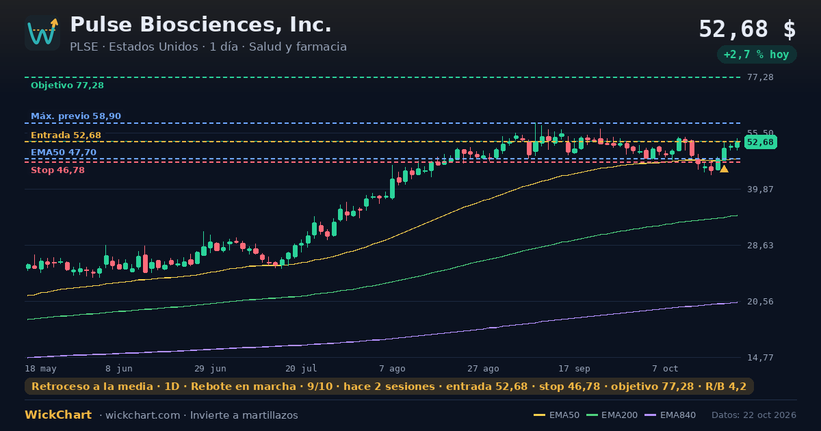Screen dimensions: 821x431
Task: Click the 18 may date label
Action: point(40,368)
